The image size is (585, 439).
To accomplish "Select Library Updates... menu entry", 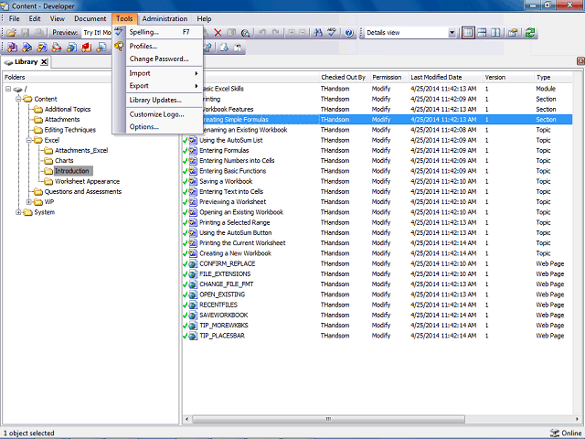I will point(165,100).
